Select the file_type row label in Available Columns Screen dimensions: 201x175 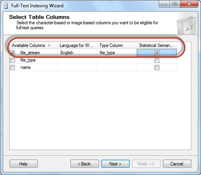[x=28, y=60]
